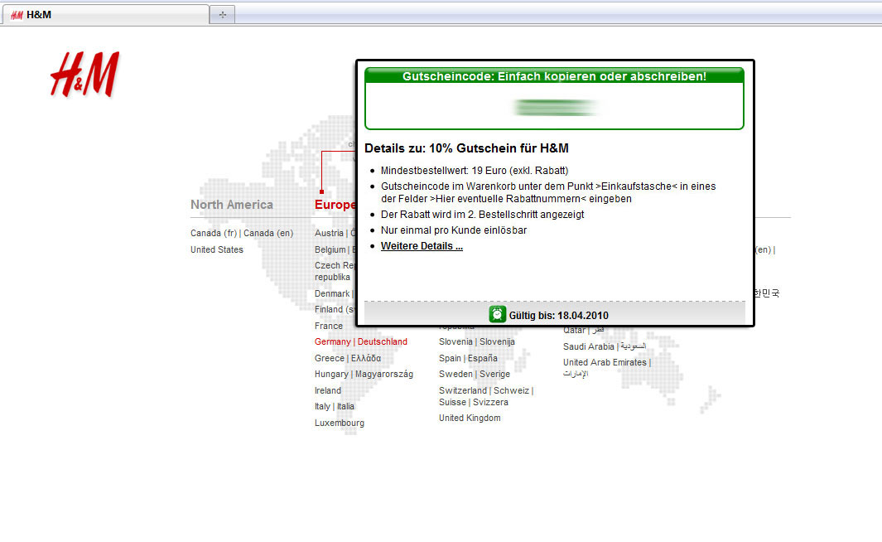Select Denmark
Image resolution: width=882 pixels, height=542 pixels.
click(332, 294)
